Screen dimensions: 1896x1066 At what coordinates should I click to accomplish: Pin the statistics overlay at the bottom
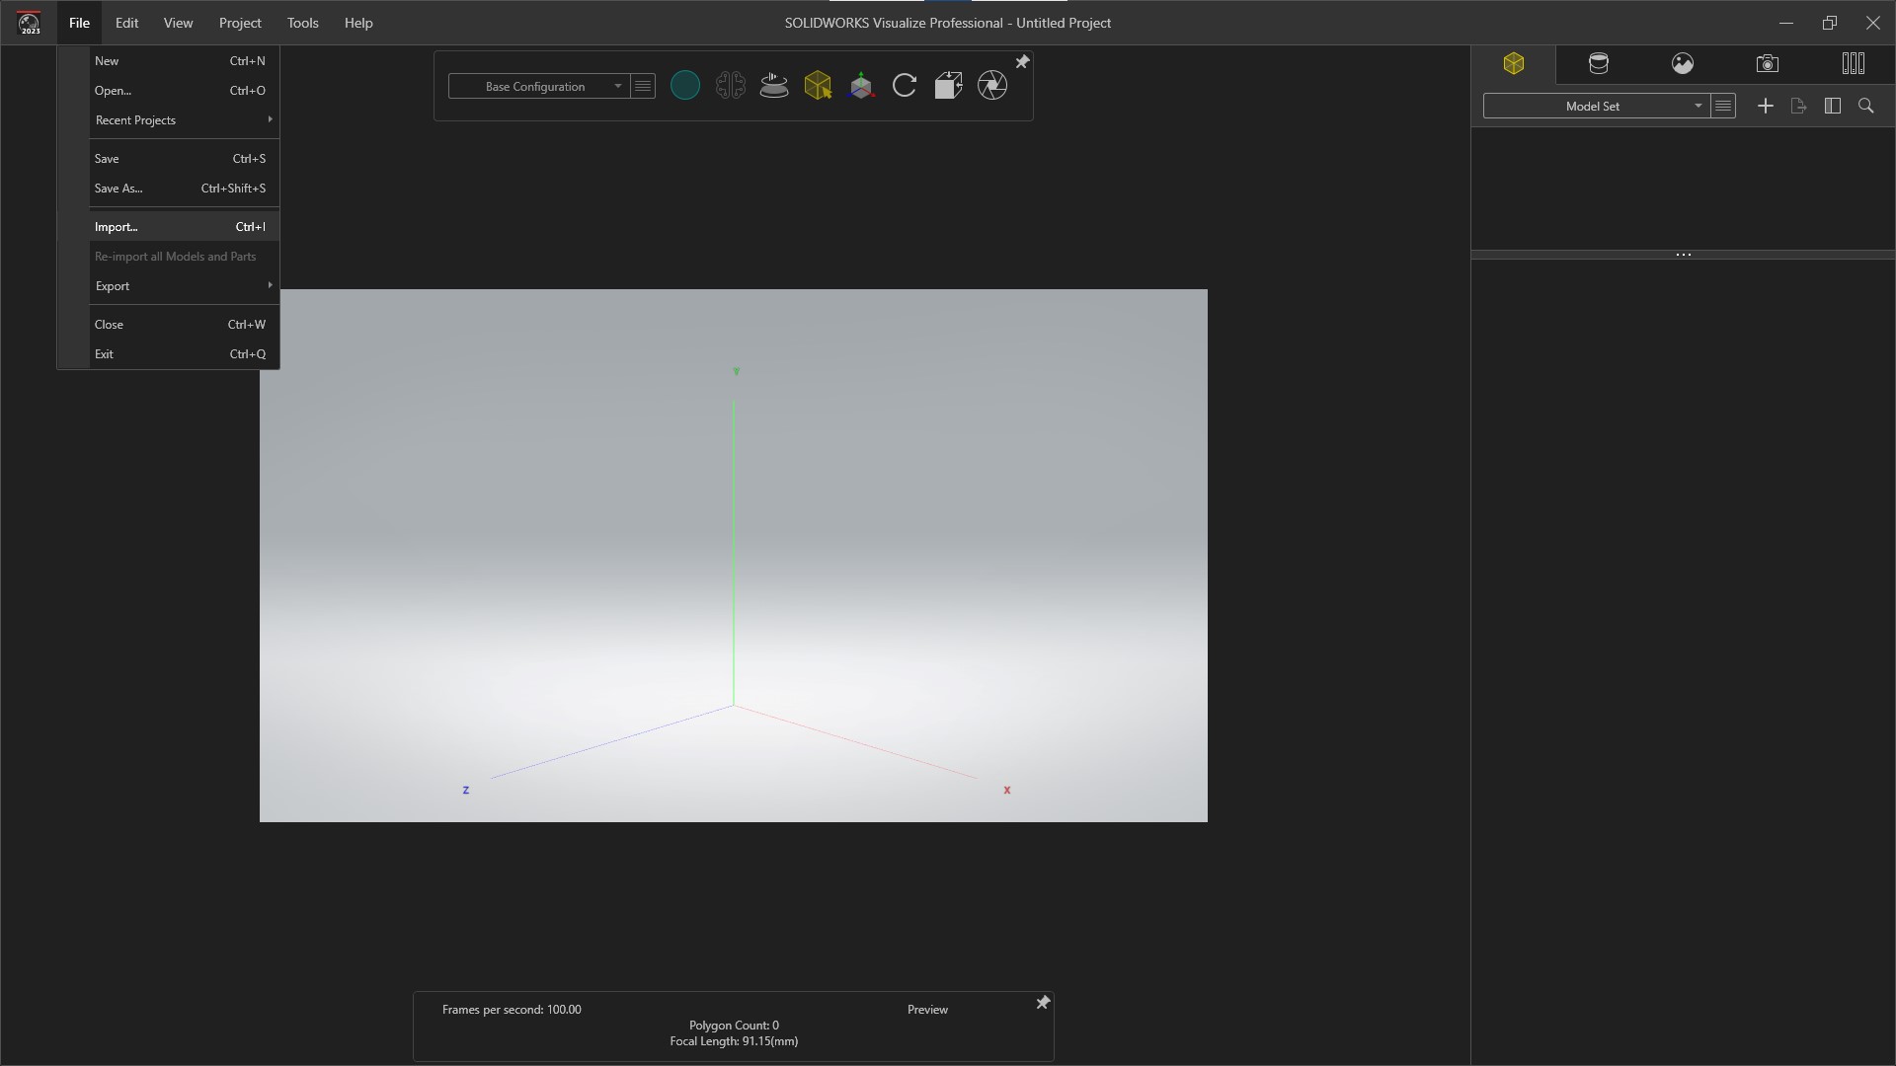[1043, 1003]
